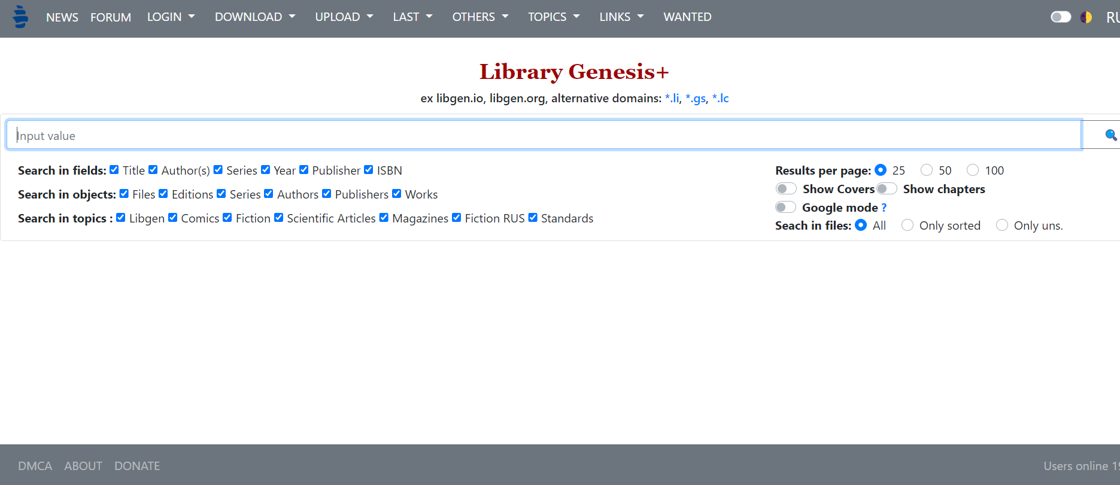Toggle the dark mode switch in navbar
Image resolution: width=1120 pixels, height=485 pixels.
[1061, 17]
